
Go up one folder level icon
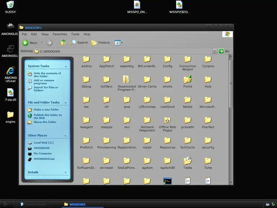[63, 43]
